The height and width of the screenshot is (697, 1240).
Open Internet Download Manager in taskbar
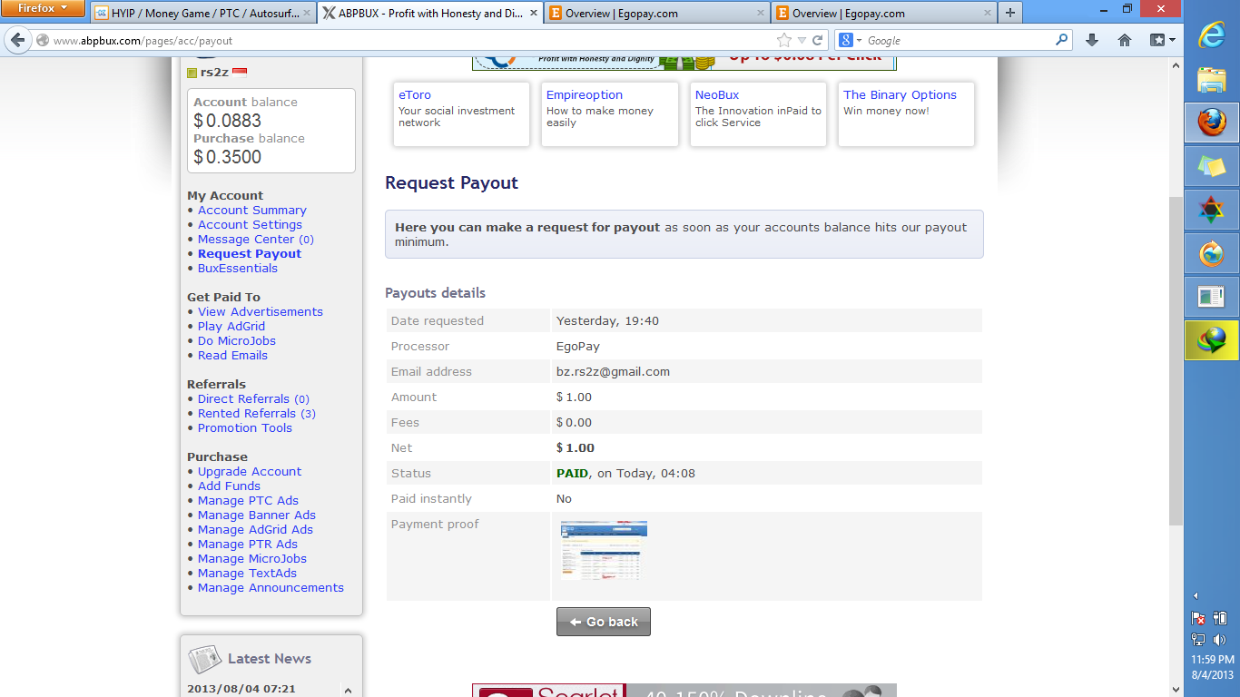(1212, 340)
